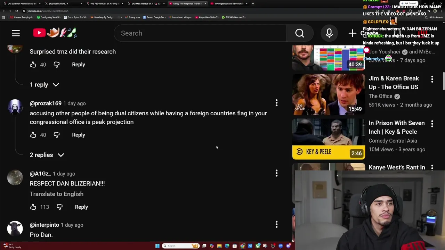
Task: Go back with the browser back arrow
Action: click(x=4, y=11)
